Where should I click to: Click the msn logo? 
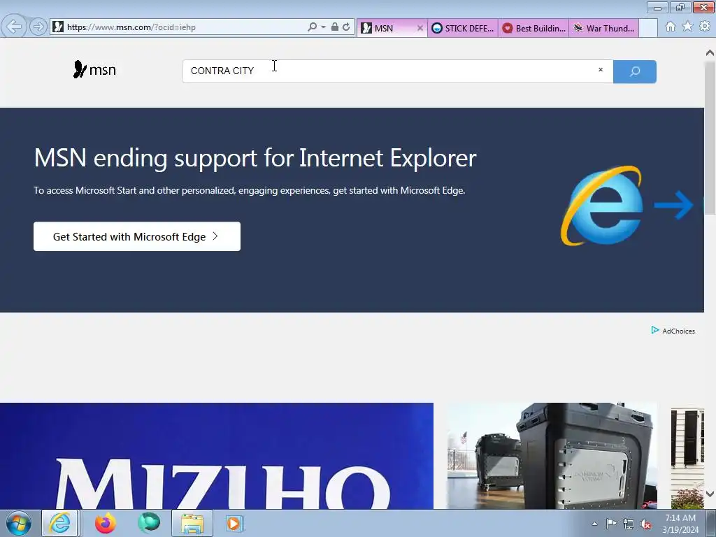pyautogui.click(x=94, y=69)
